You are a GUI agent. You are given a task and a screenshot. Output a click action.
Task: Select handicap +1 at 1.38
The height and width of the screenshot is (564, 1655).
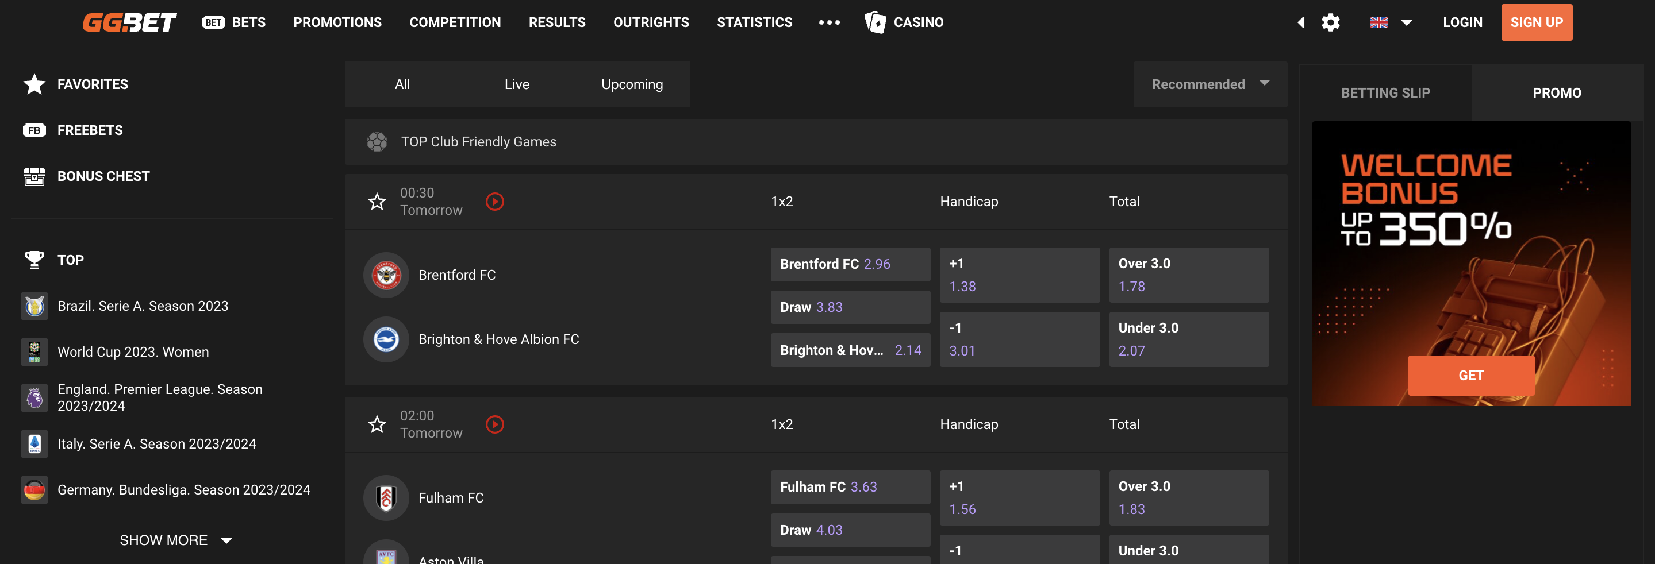coord(1020,275)
